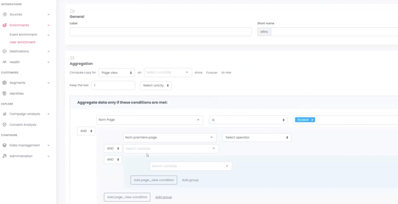This screenshot has width=398, height=204.
Task: Click the Campaign analysis chart icon
Action: coord(5,114)
